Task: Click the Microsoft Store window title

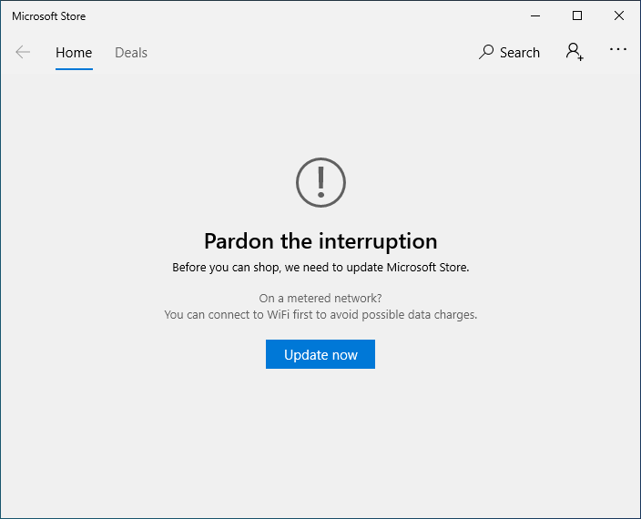Action: click(49, 16)
